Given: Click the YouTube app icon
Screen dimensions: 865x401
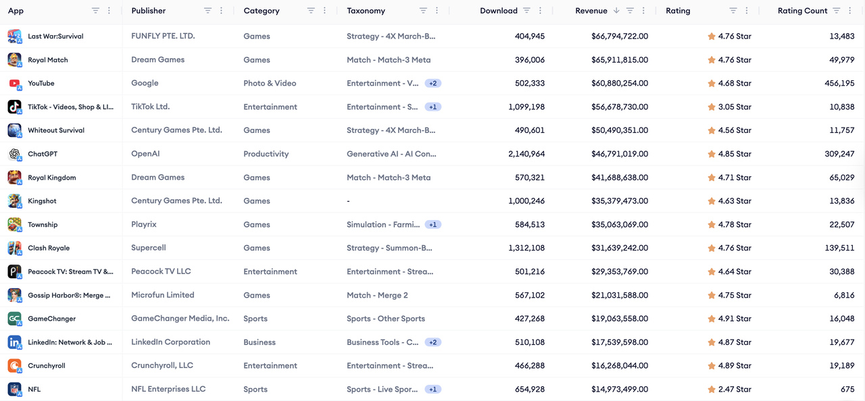Looking at the screenshot, I should (14, 84).
